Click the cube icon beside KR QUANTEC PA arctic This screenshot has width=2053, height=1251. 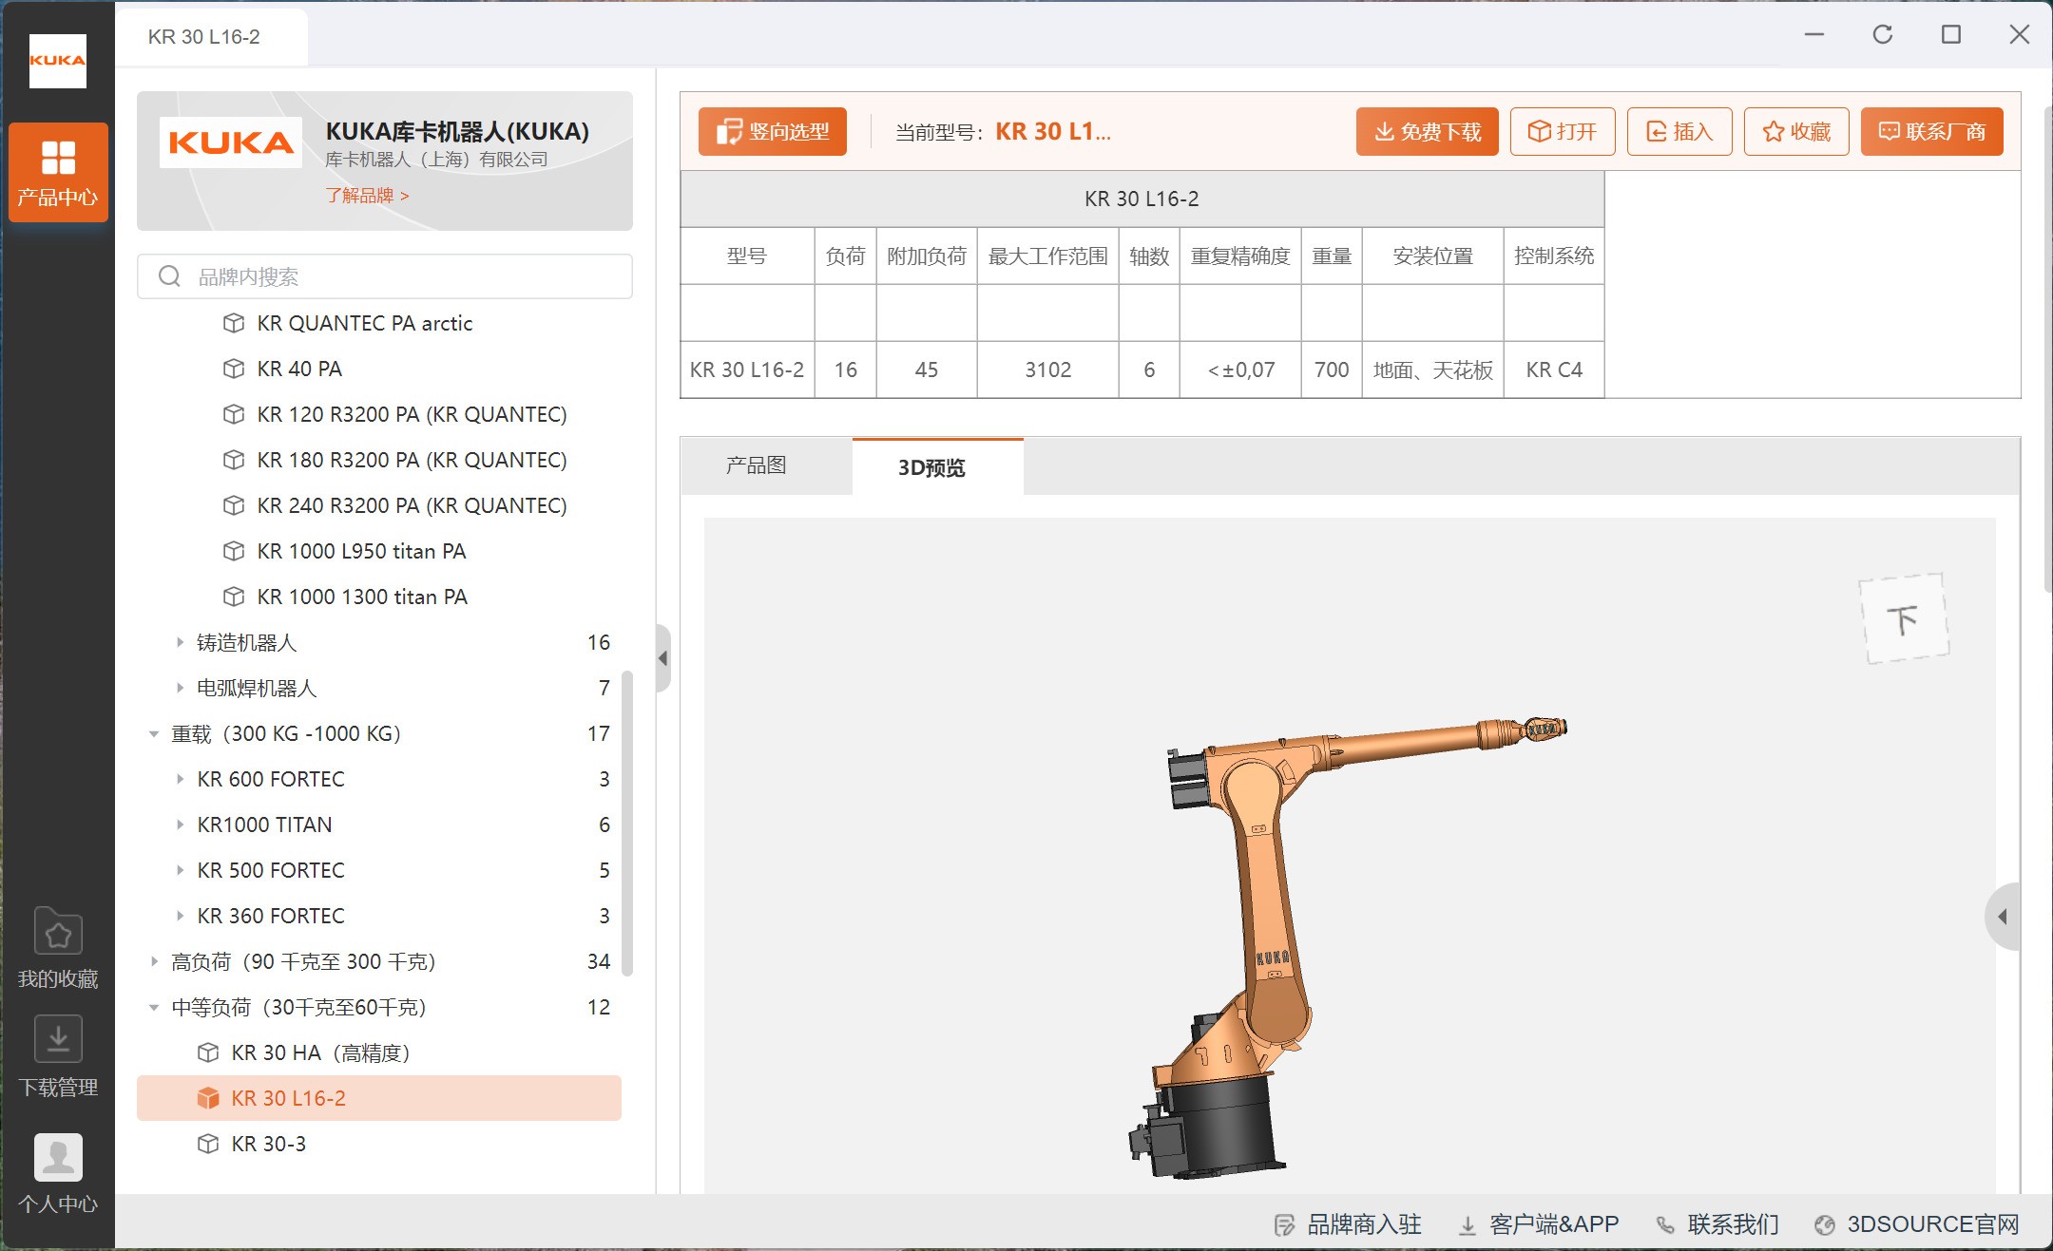233,323
